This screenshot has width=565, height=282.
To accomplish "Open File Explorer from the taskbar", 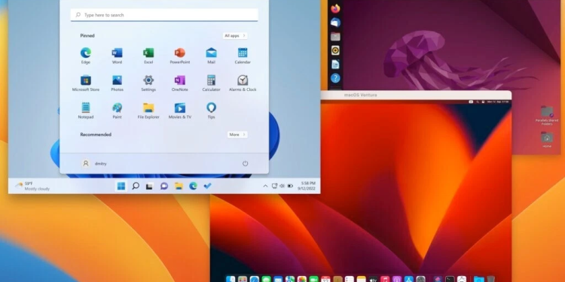I will tap(179, 186).
